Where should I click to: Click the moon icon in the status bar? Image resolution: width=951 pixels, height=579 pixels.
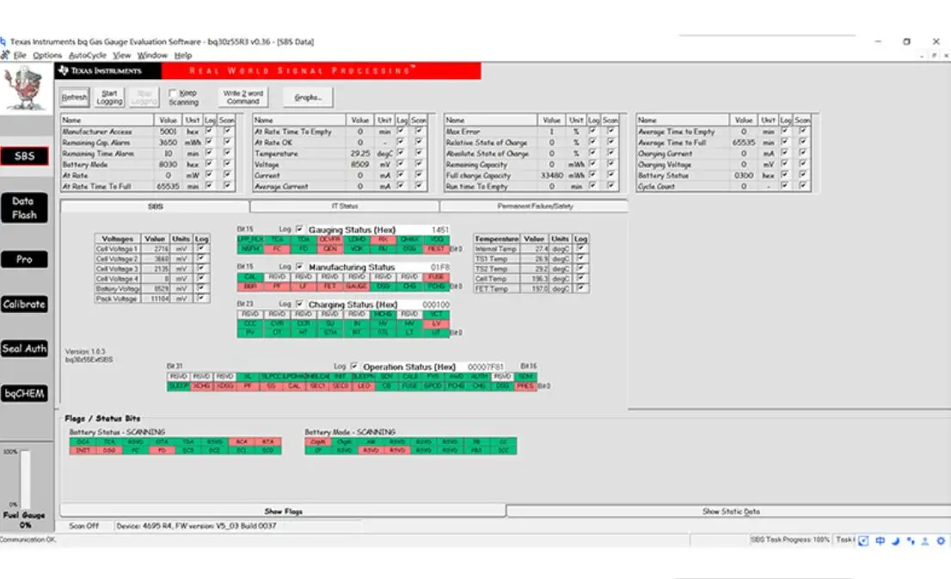[x=895, y=540]
